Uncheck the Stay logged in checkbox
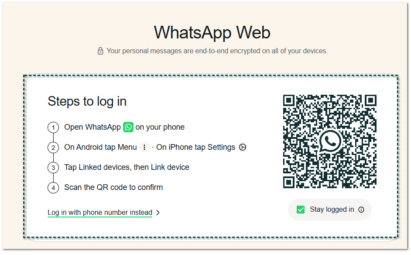 (x=300, y=210)
